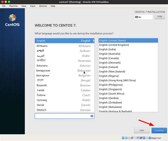Image resolution: width=168 pixels, height=141 pixels.
Task: Select the Assamese language row
Action: click(x=65, y=61)
